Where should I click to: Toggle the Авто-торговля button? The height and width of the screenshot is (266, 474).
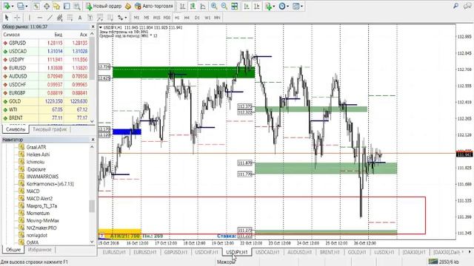[154, 6]
